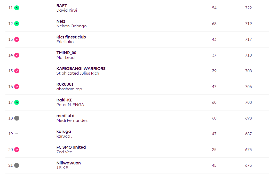
Task: Click pink down arrow beside rank 16
Action: pyautogui.click(x=17, y=87)
